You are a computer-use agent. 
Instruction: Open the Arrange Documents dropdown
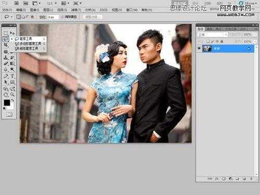65,3
